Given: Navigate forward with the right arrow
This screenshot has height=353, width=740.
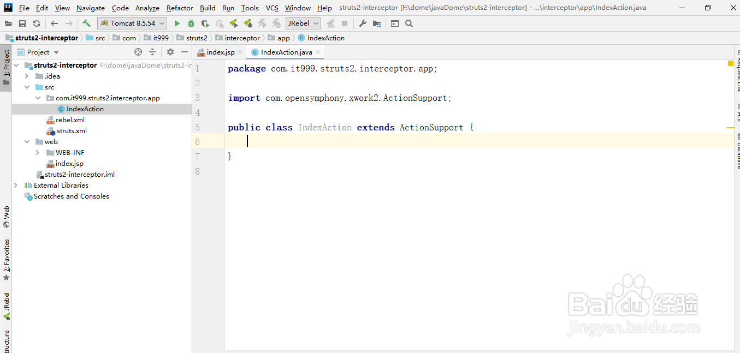Looking at the screenshot, I should point(69,23).
